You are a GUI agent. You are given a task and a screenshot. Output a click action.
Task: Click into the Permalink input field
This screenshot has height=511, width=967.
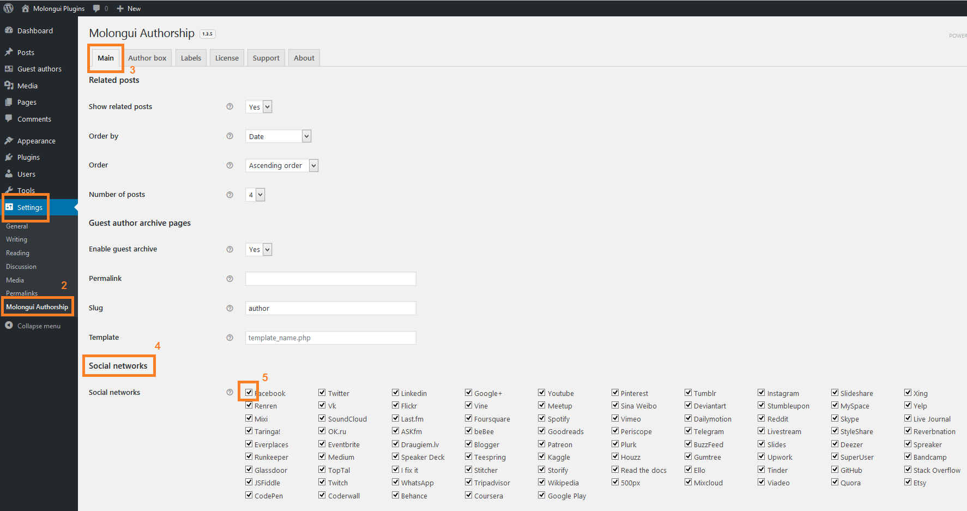tap(331, 279)
